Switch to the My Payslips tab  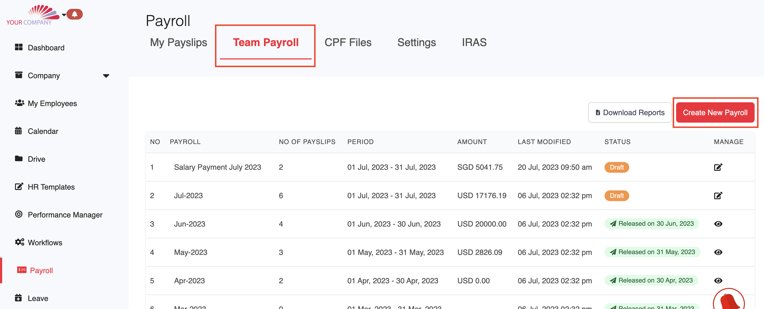pyautogui.click(x=178, y=42)
